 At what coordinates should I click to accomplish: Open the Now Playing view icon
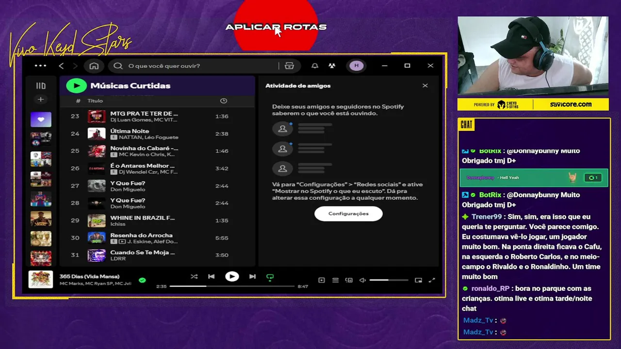[322, 280]
